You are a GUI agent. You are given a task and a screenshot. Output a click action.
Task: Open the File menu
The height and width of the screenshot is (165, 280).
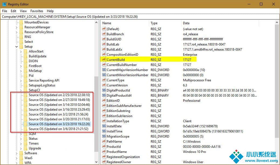(x=5, y=11)
